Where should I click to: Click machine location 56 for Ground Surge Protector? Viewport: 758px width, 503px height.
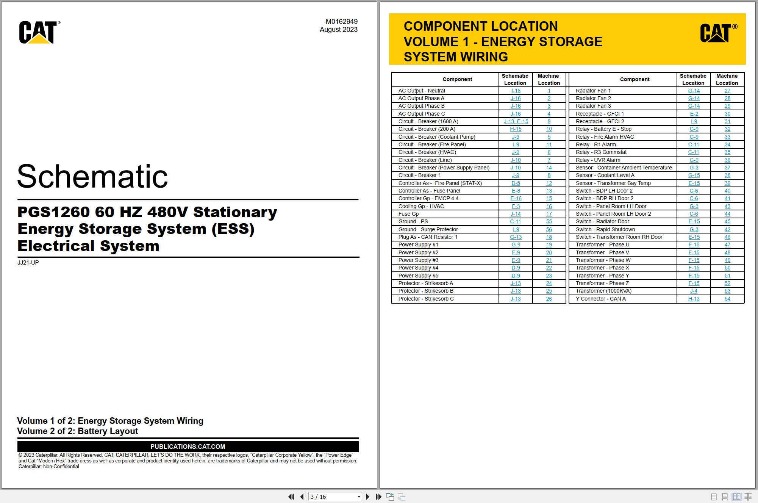tap(549, 229)
